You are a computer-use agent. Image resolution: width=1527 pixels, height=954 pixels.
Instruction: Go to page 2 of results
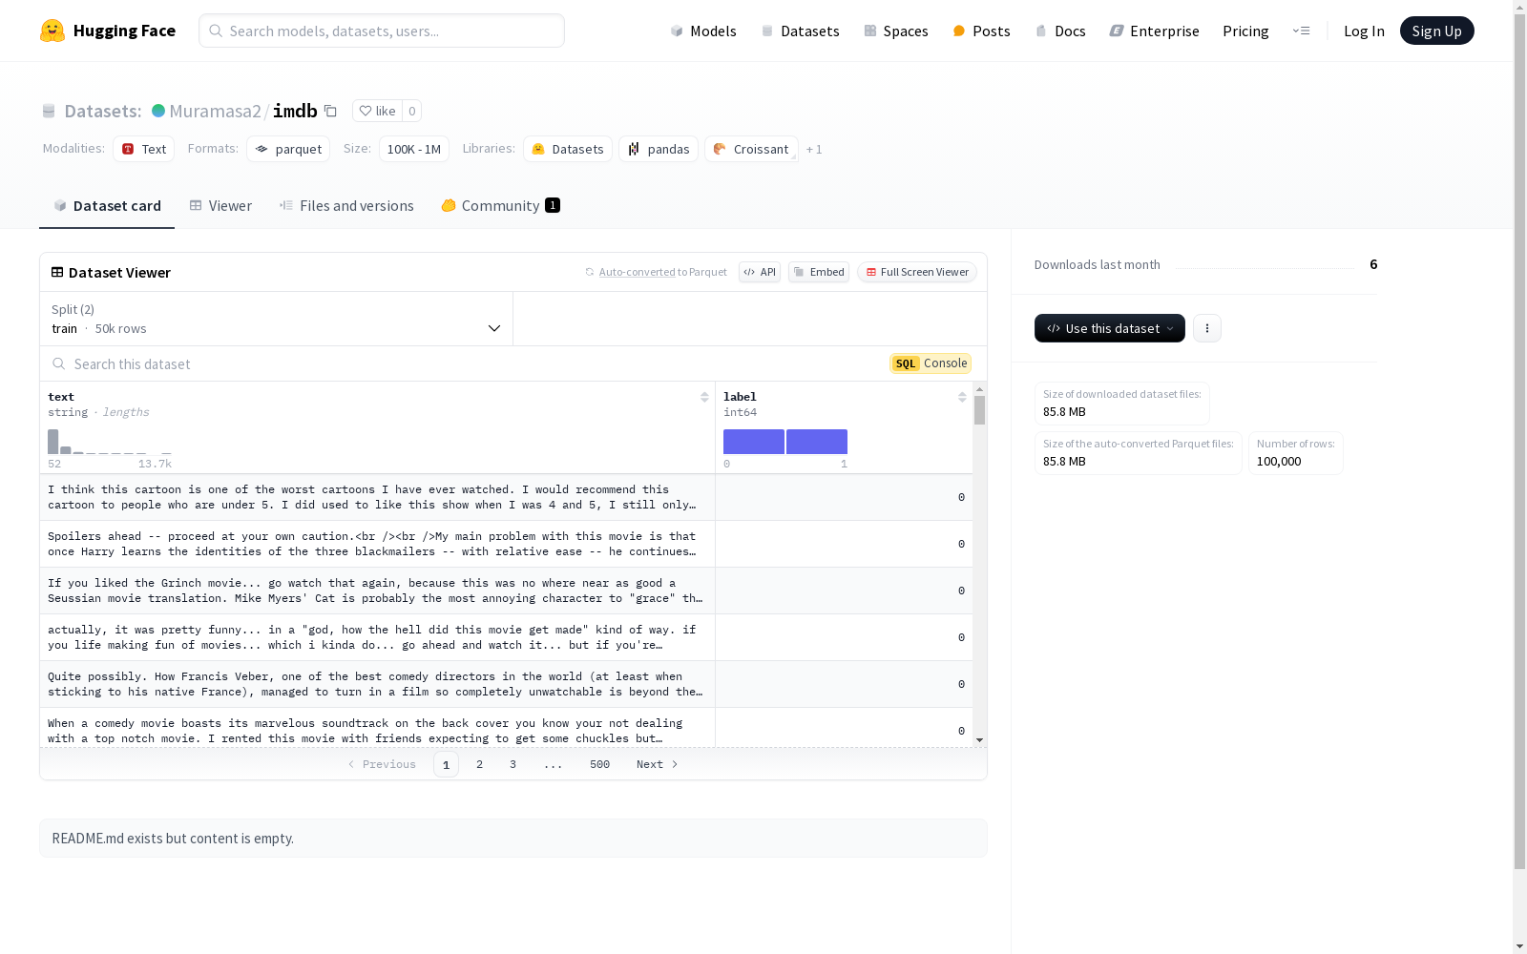(x=479, y=764)
